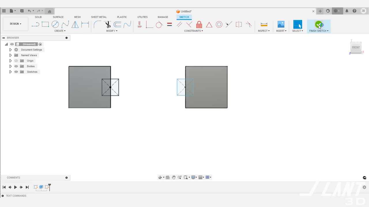This screenshot has height=207, width=369.
Task: Toggle visibility of the Origin folder
Action: point(16,61)
